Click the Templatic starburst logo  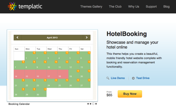click(x=12, y=6)
